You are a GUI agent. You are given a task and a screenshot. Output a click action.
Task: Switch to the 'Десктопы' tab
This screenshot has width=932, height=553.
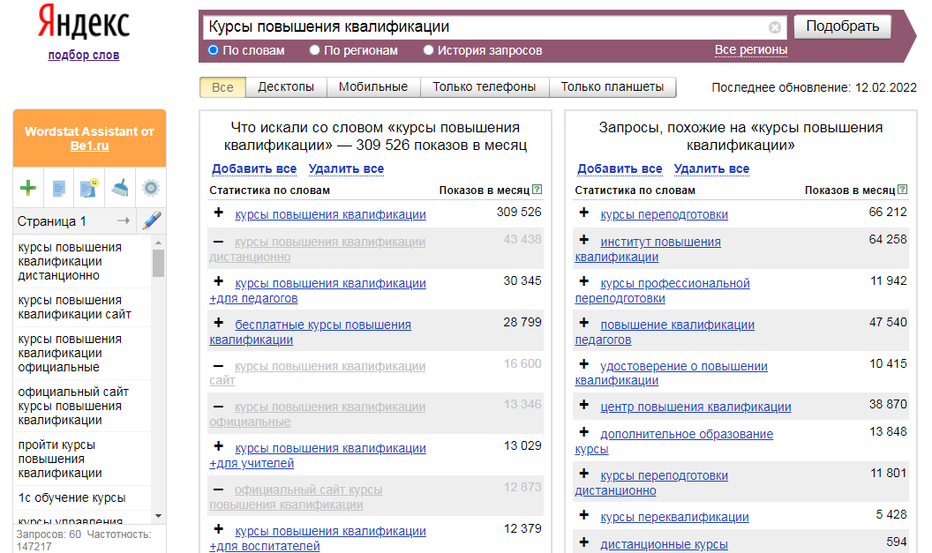click(x=286, y=87)
